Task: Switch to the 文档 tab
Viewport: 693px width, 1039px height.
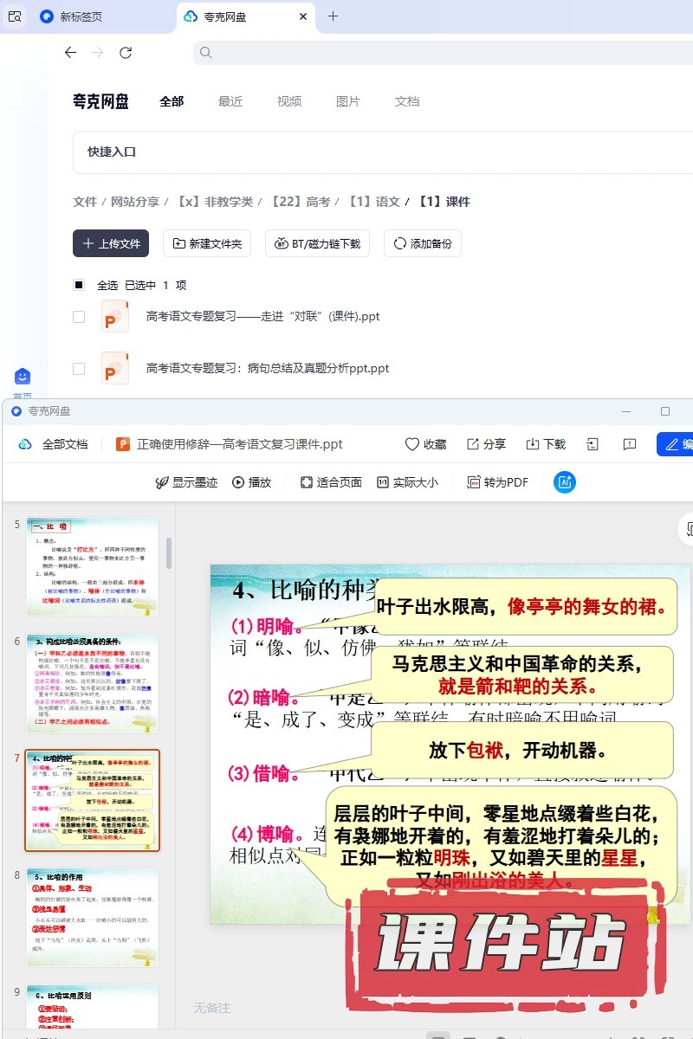Action: coord(407,101)
